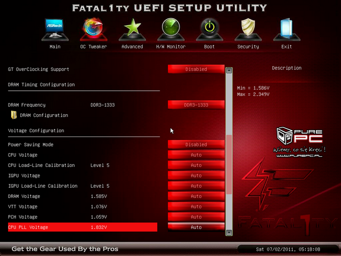341x256 pixels.
Task: Open IGPU Load-Line Calibration Auto selector
Action: (x=196, y=186)
